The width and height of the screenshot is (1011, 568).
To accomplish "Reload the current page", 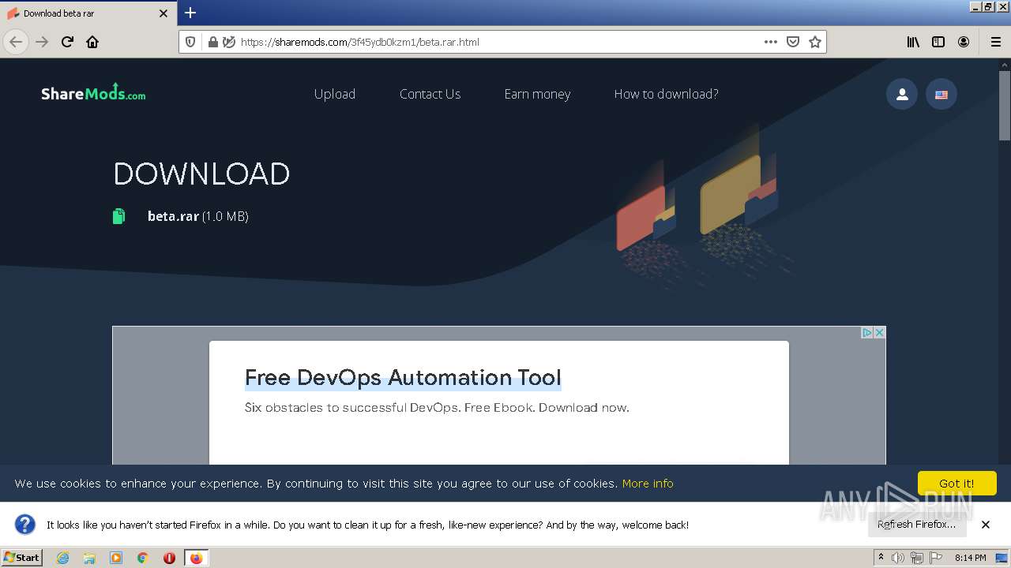I will point(67,42).
